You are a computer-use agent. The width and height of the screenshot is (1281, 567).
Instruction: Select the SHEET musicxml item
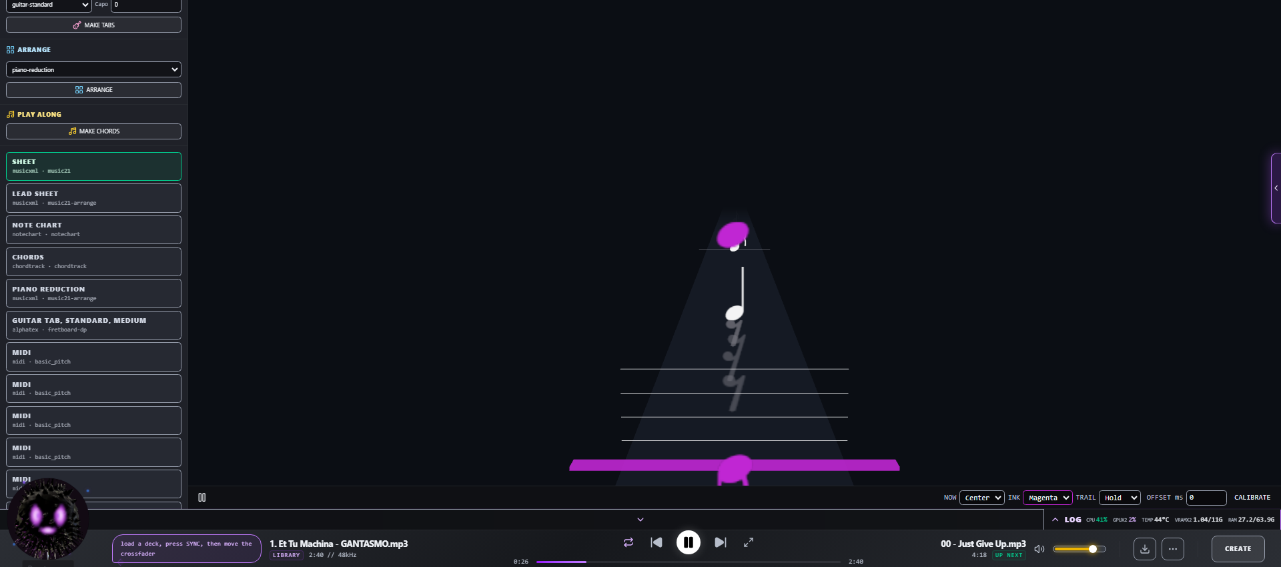point(93,166)
